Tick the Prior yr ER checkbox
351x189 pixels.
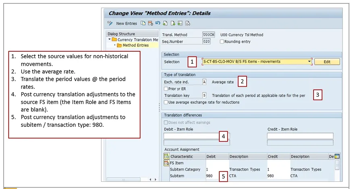[x=166, y=89]
